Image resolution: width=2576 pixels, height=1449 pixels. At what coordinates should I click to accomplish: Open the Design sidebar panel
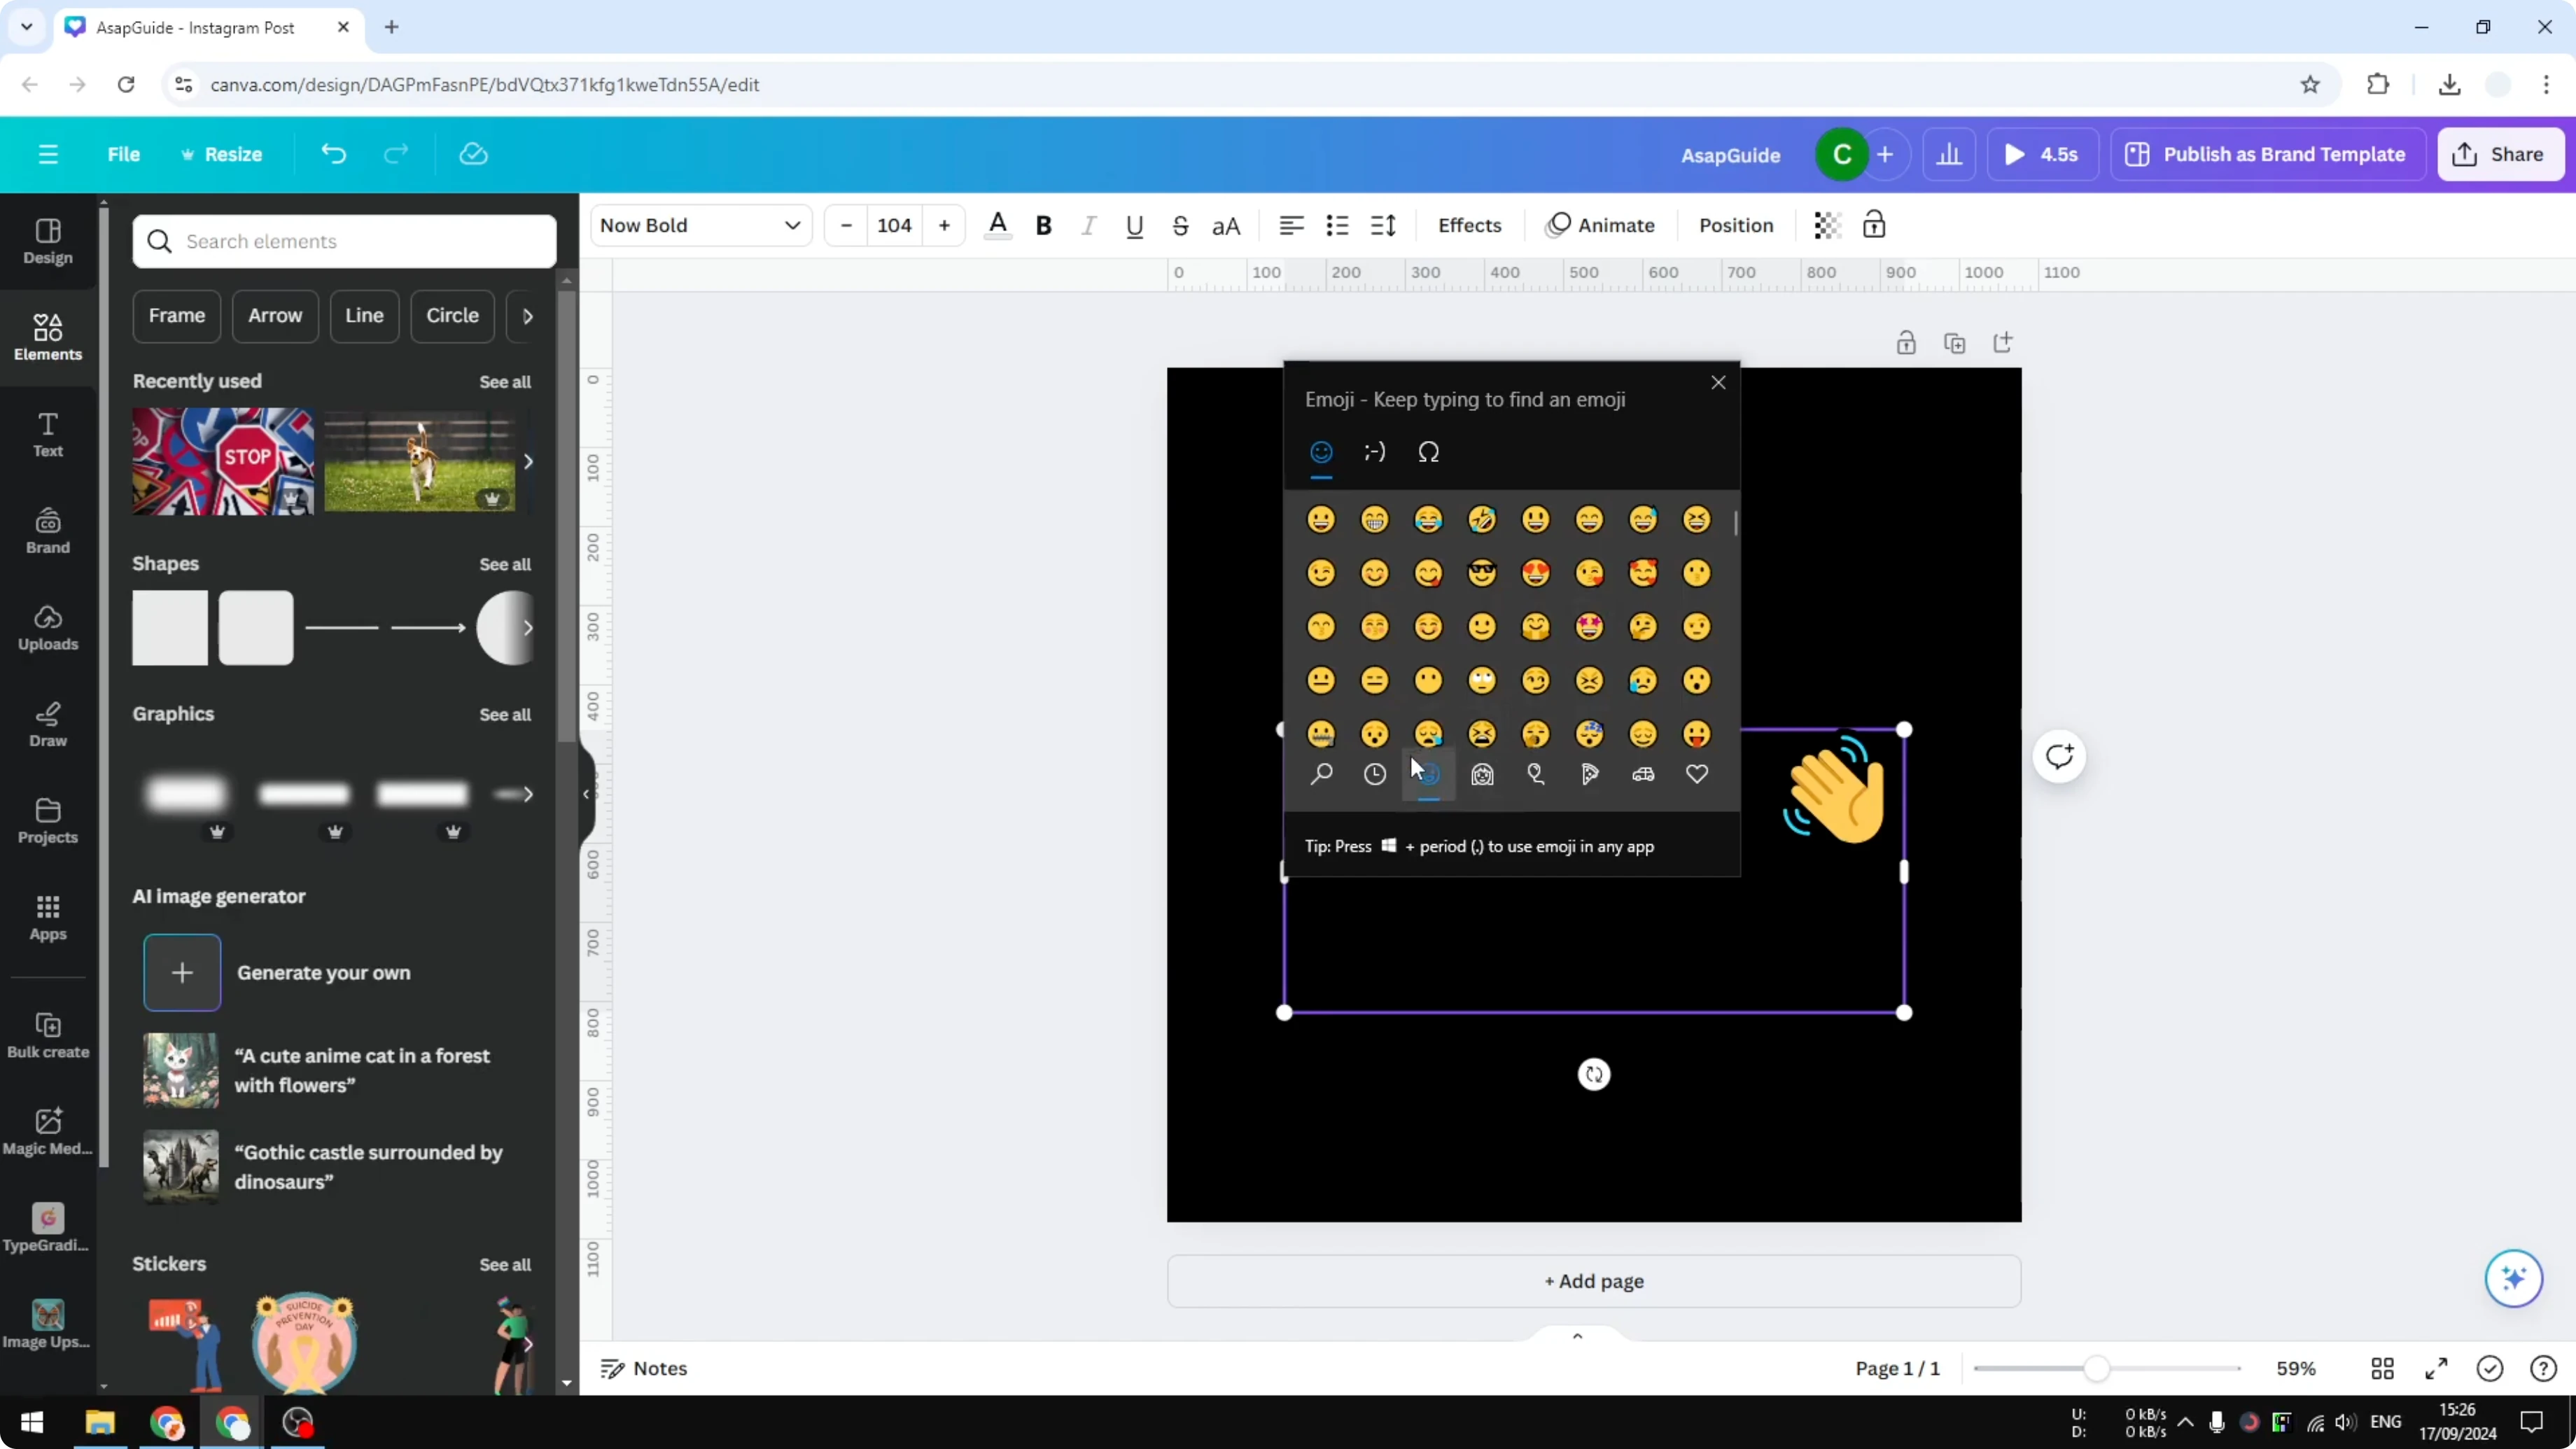48,241
